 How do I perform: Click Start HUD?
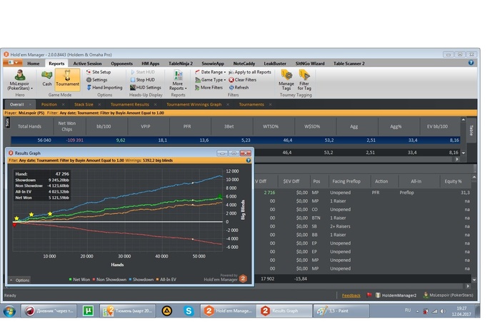coord(143,72)
